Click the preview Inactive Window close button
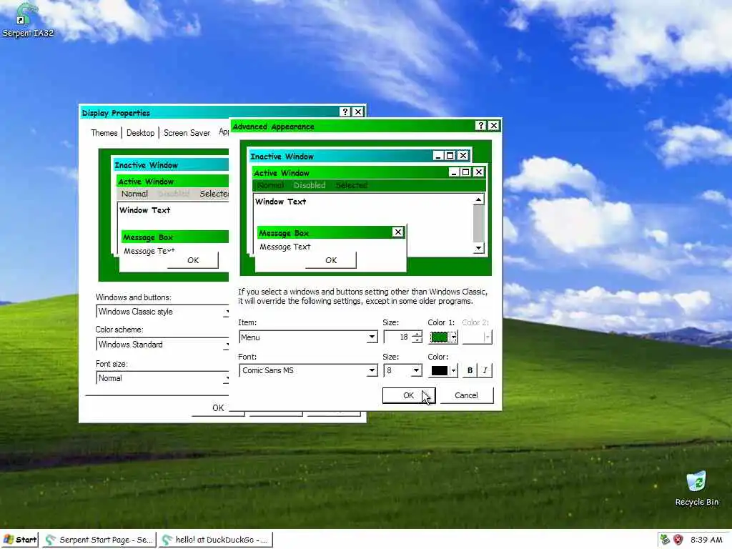Screen dimensions: 732x549 pyautogui.click(x=463, y=156)
